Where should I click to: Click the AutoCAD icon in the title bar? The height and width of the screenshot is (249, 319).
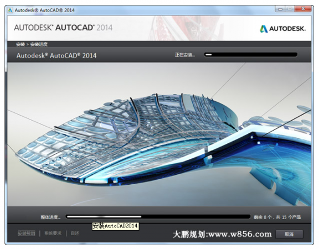coord(10,10)
